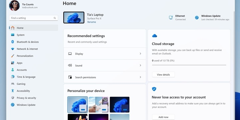Screen dimensions: 240x120
Task: Click the Ethernet monitor icon
Action: pos(171,18)
